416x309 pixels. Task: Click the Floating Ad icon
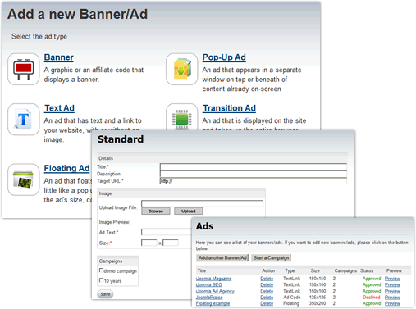click(24, 179)
